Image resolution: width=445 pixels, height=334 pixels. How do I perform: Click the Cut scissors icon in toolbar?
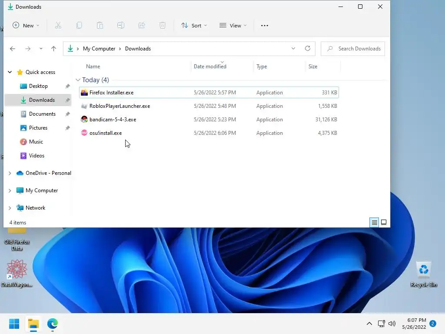tap(58, 26)
